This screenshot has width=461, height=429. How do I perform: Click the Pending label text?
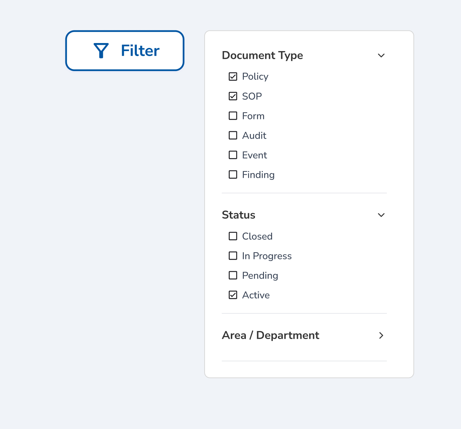click(x=260, y=276)
